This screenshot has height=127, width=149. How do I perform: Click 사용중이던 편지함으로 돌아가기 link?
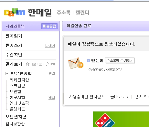pos(97,97)
